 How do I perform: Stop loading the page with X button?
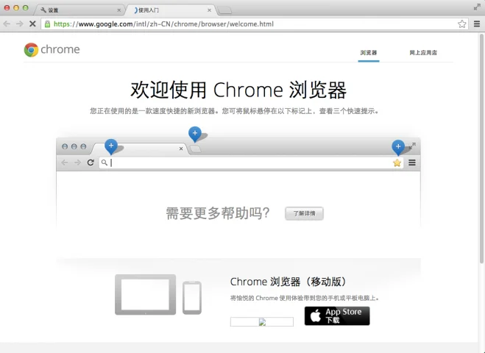click(32, 24)
